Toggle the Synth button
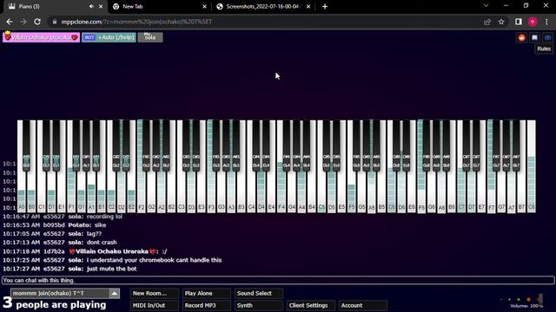Image resolution: width=556 pixels, height=312 pixels. pyautogui.click(x=258, y=305)
